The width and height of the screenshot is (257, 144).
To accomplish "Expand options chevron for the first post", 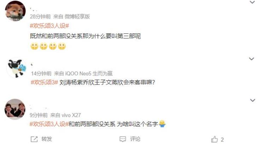I will click(252, 2).
